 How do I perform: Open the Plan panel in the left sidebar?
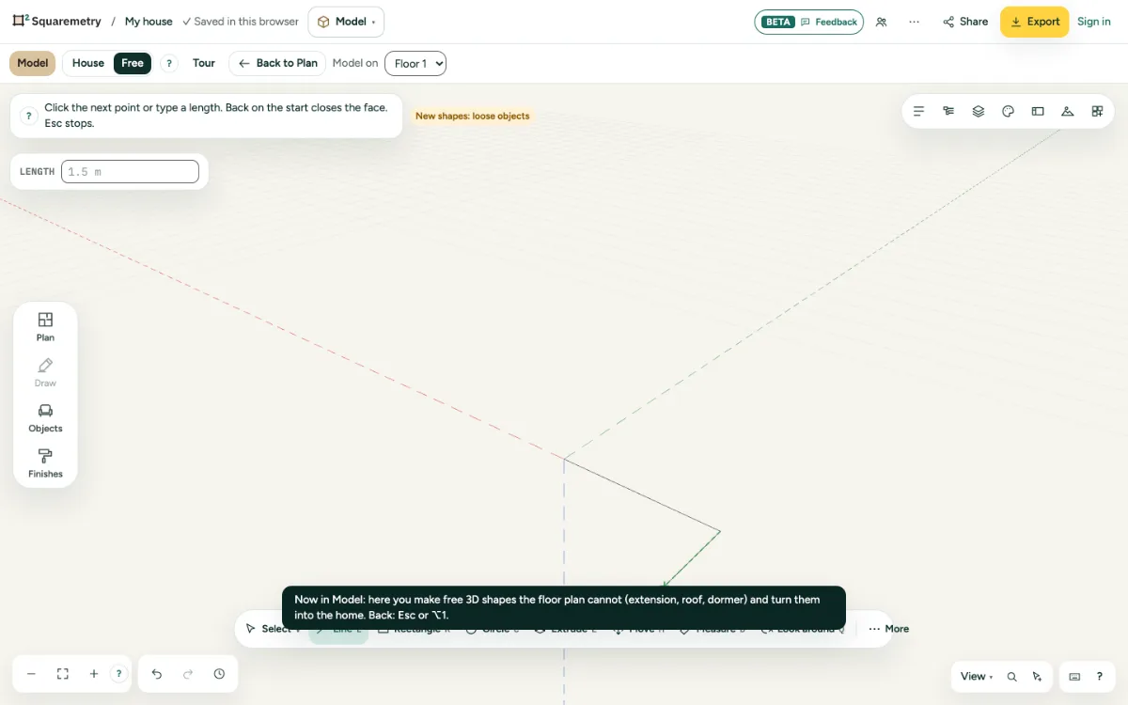point(45,326)
